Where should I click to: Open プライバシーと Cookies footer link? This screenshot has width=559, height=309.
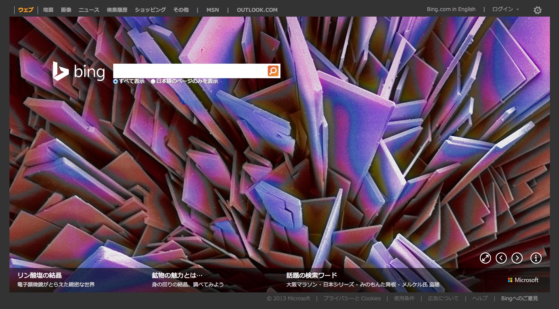[x=352, y=298]
